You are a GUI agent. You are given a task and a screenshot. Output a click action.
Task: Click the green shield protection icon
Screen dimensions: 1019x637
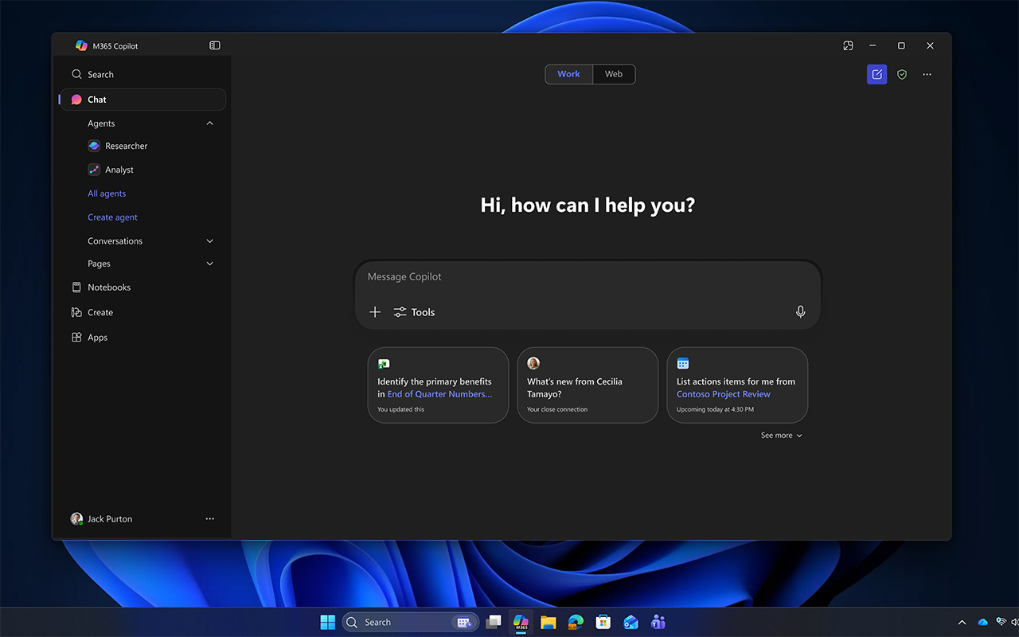click(902, 74)
